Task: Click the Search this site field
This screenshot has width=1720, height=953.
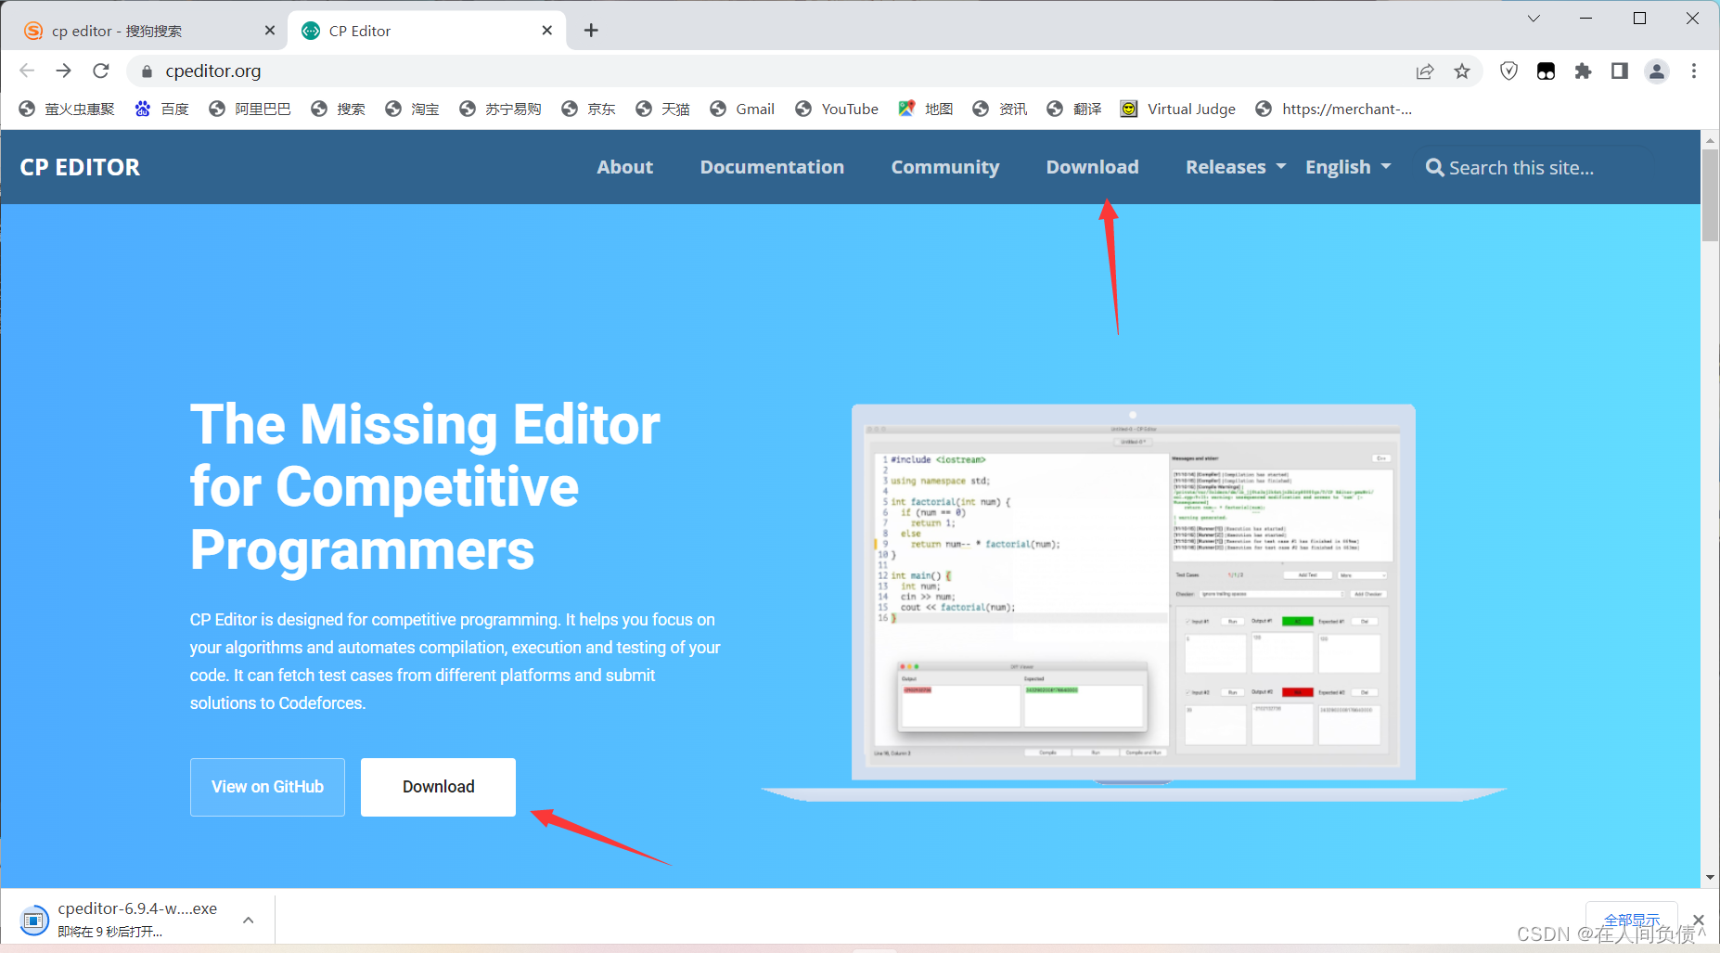Action: 1532,168
